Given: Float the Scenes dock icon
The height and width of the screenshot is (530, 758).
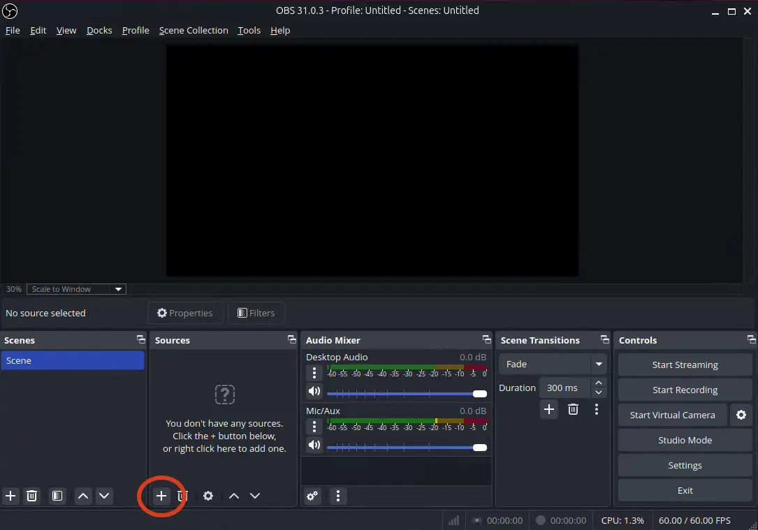Looking at the screenshot, I should 140,339.
